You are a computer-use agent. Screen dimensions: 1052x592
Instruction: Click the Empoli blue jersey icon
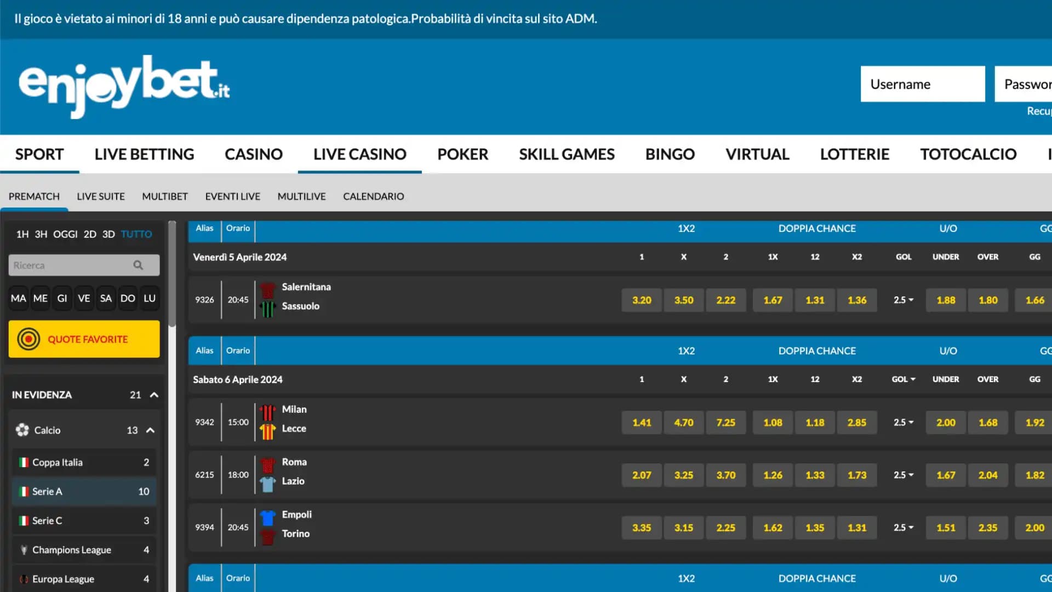267,517
